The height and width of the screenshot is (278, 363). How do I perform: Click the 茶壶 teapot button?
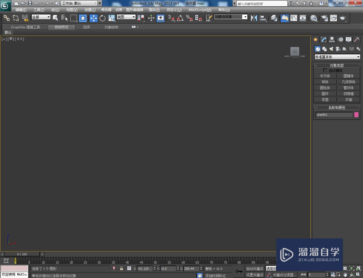click(325, 100)
